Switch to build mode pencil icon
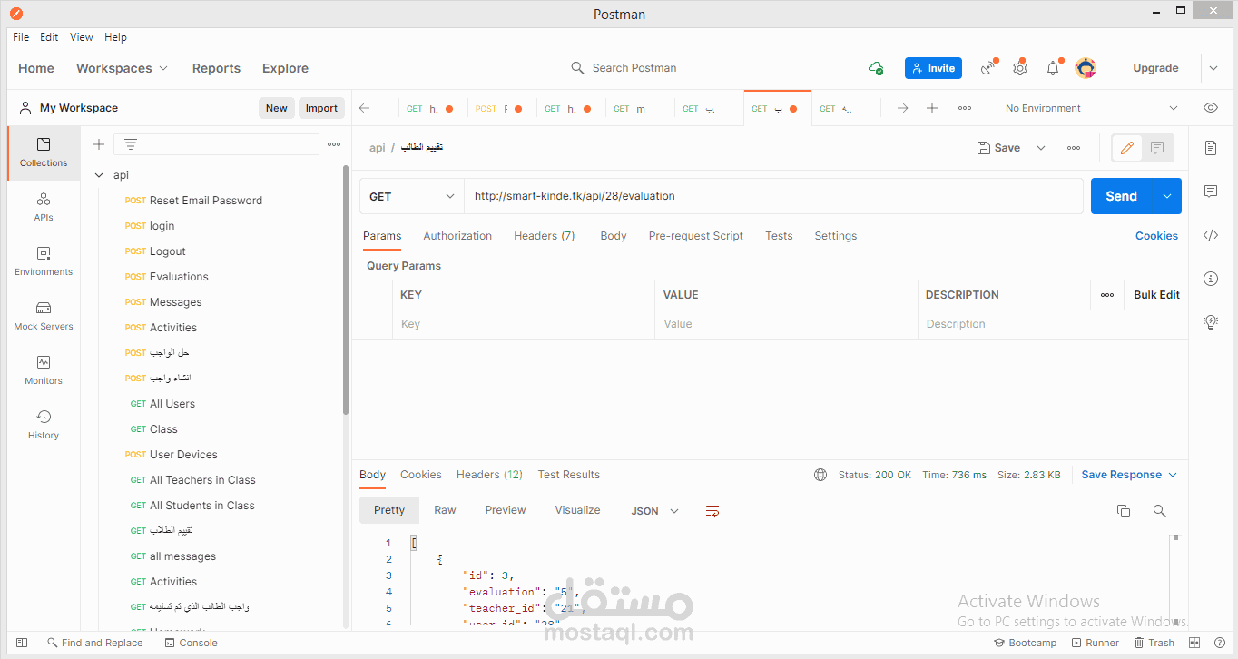Screen dimensions: 1238x659 1127,148
